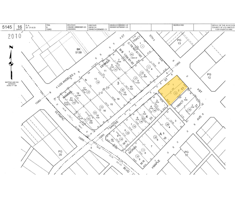Click the 2010 year stamp
Viewport: 235px width, 198px height.
click(15, 36)
